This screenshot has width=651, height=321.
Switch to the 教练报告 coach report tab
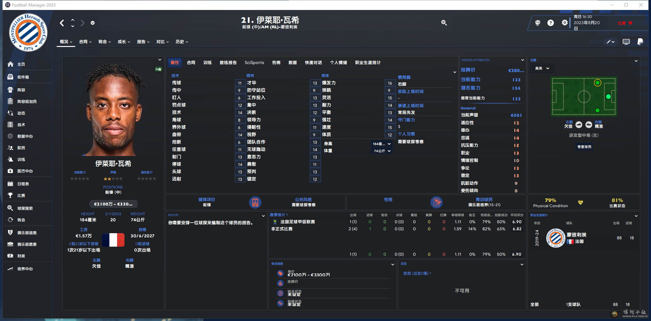point(228,63)
